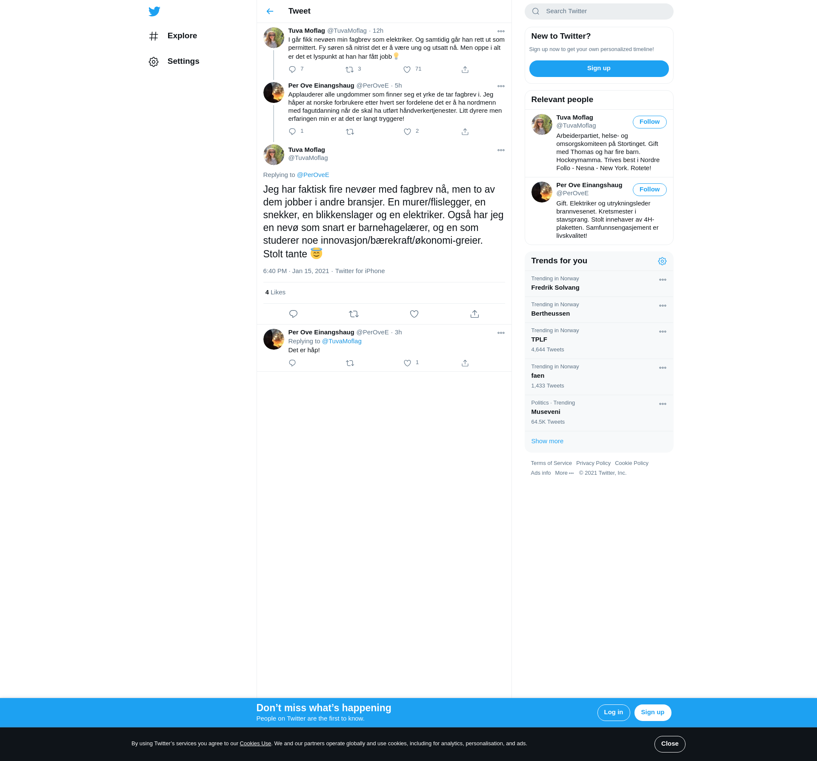Open the Twitter for iPhone source link
This screenshot has width=817, height=761.
point(360,271)
